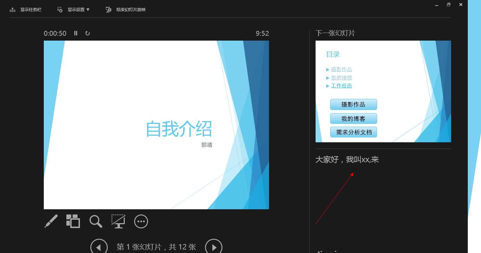The image size is (481, 253).
Task: Click the 下一张幻灯片 heading label
Action: [335, 33]
